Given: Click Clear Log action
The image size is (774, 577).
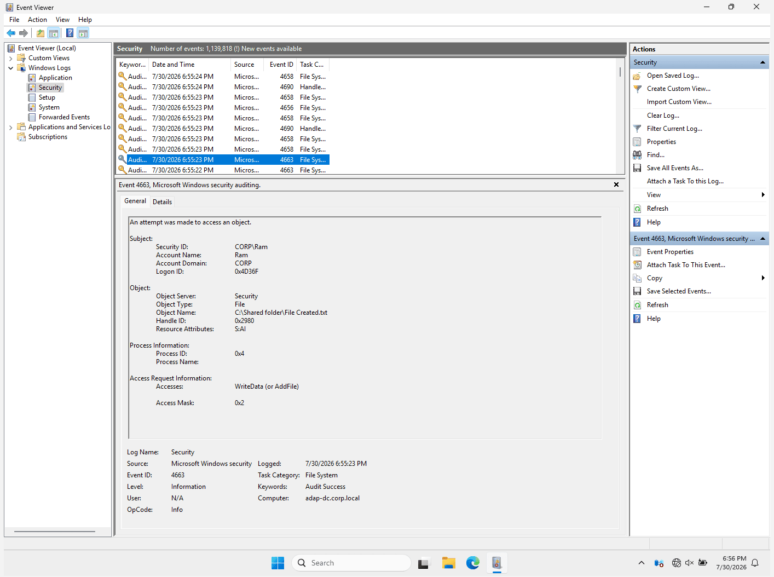Looking at the screenshot, I should pyautogui.click(x=663, y=116).
